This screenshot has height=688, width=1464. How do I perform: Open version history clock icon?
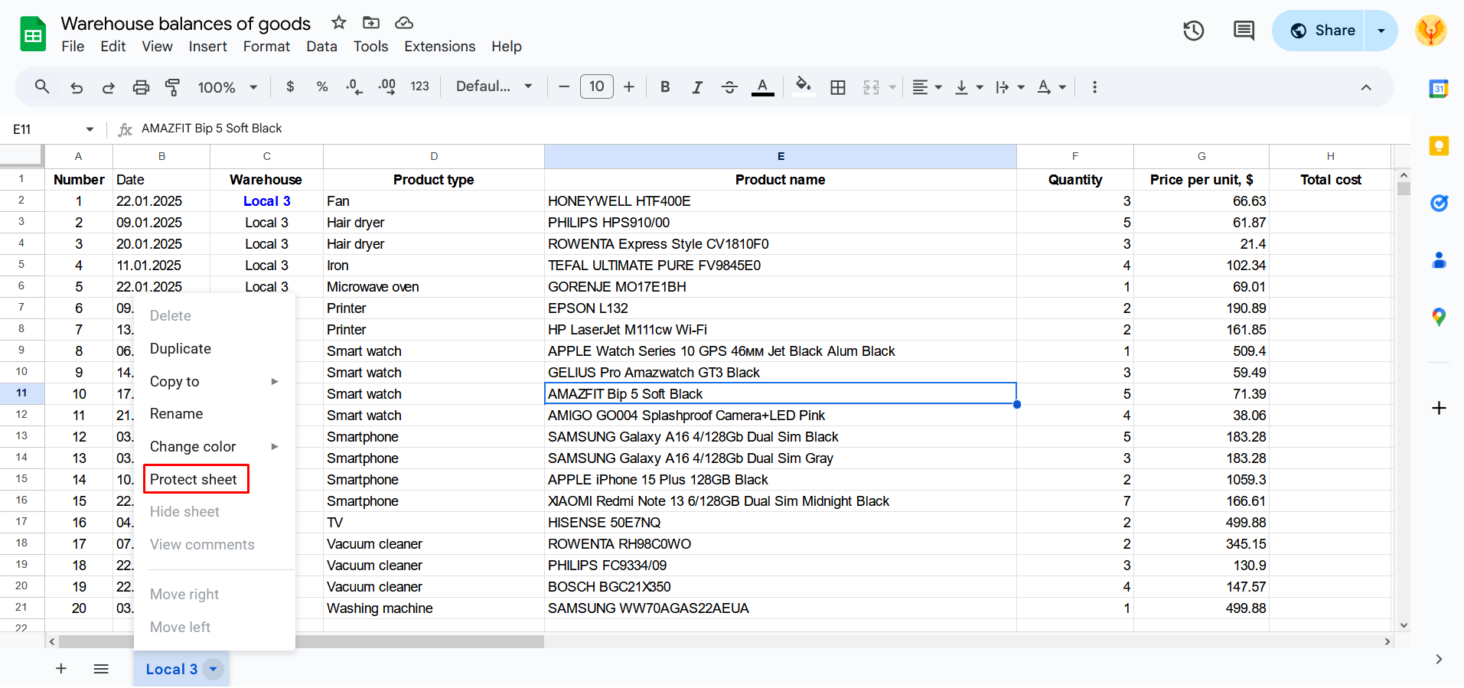(x=1194, y=31)
